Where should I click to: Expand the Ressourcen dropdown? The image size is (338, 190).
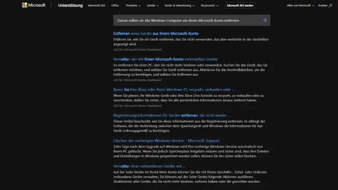click(x=209, y=5)
